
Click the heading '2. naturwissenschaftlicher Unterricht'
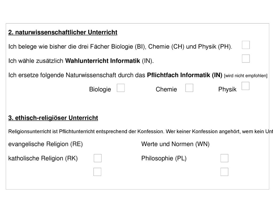pyautogui.click(x=63, y=32)
